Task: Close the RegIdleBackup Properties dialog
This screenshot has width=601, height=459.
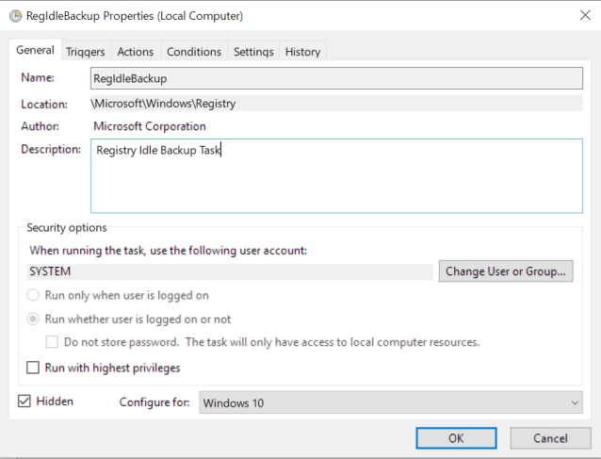Action: 577,16
